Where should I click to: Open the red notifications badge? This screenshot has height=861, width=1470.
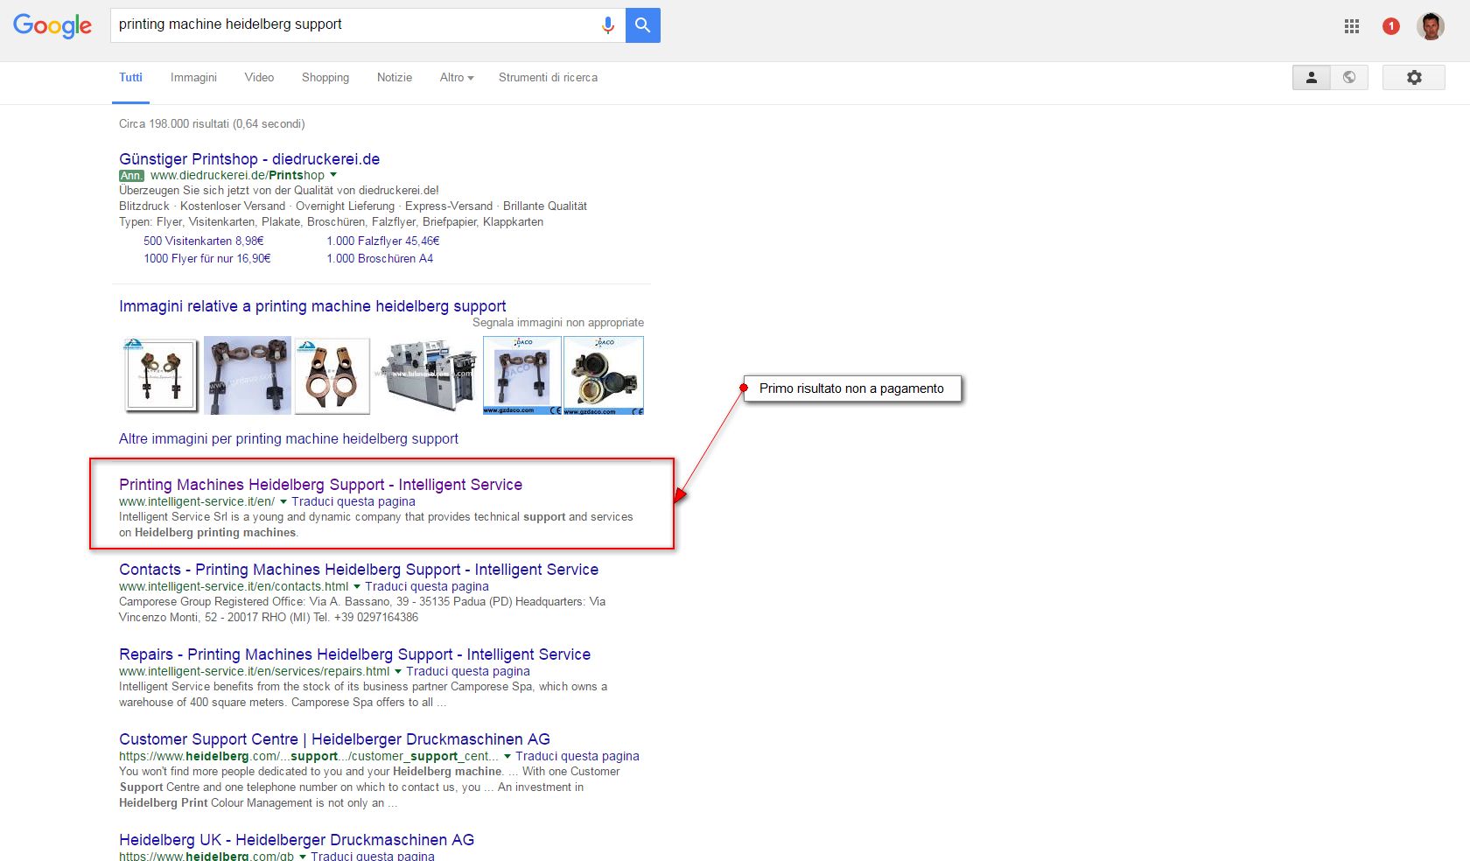[1391, 26]
